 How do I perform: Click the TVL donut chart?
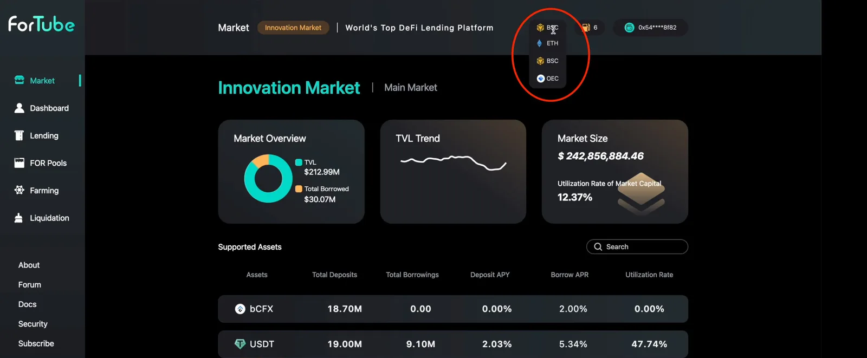click(268, 179)
